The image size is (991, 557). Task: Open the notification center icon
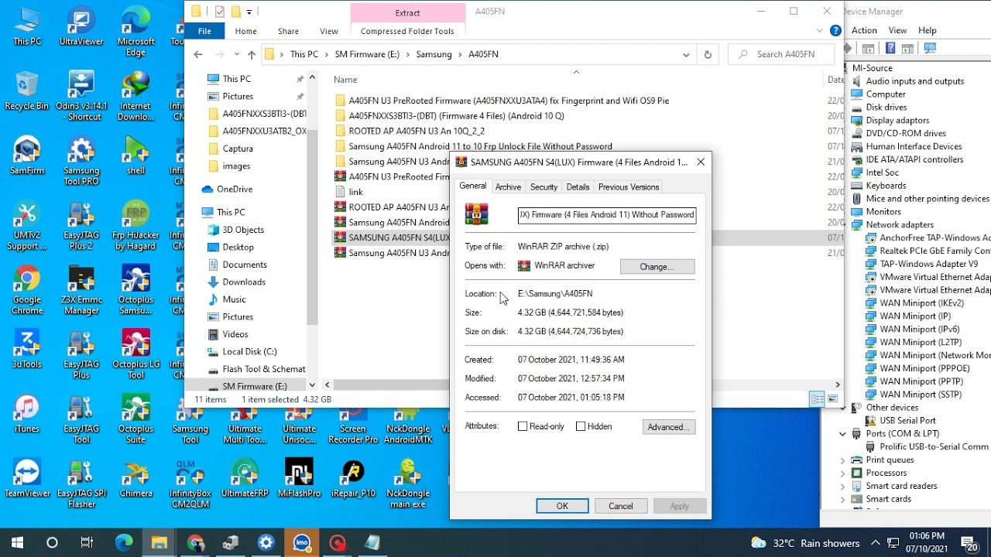[x=969, y=543]
